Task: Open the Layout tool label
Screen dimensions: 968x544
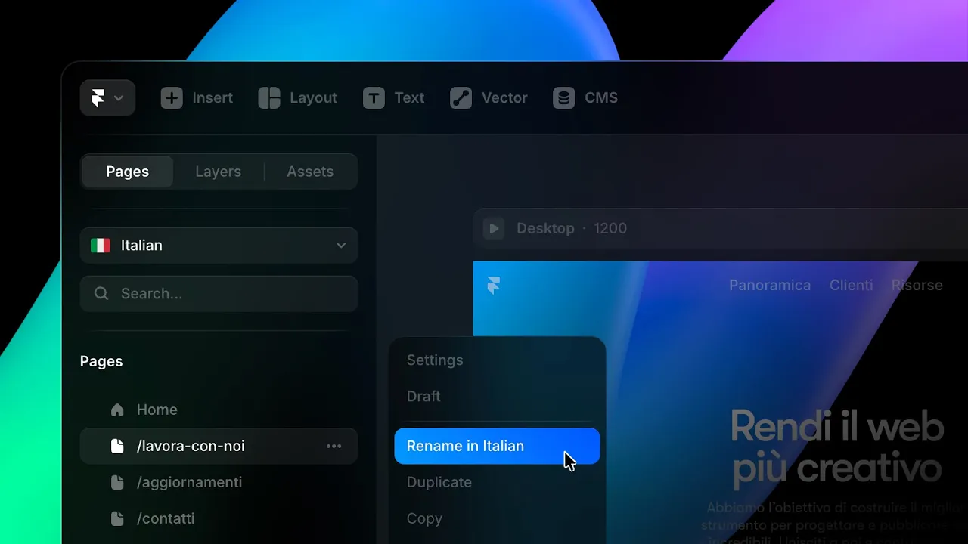Action: tap(313, 98)
